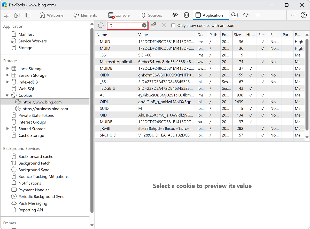Switch to the Sources tab

click(151, 15)
